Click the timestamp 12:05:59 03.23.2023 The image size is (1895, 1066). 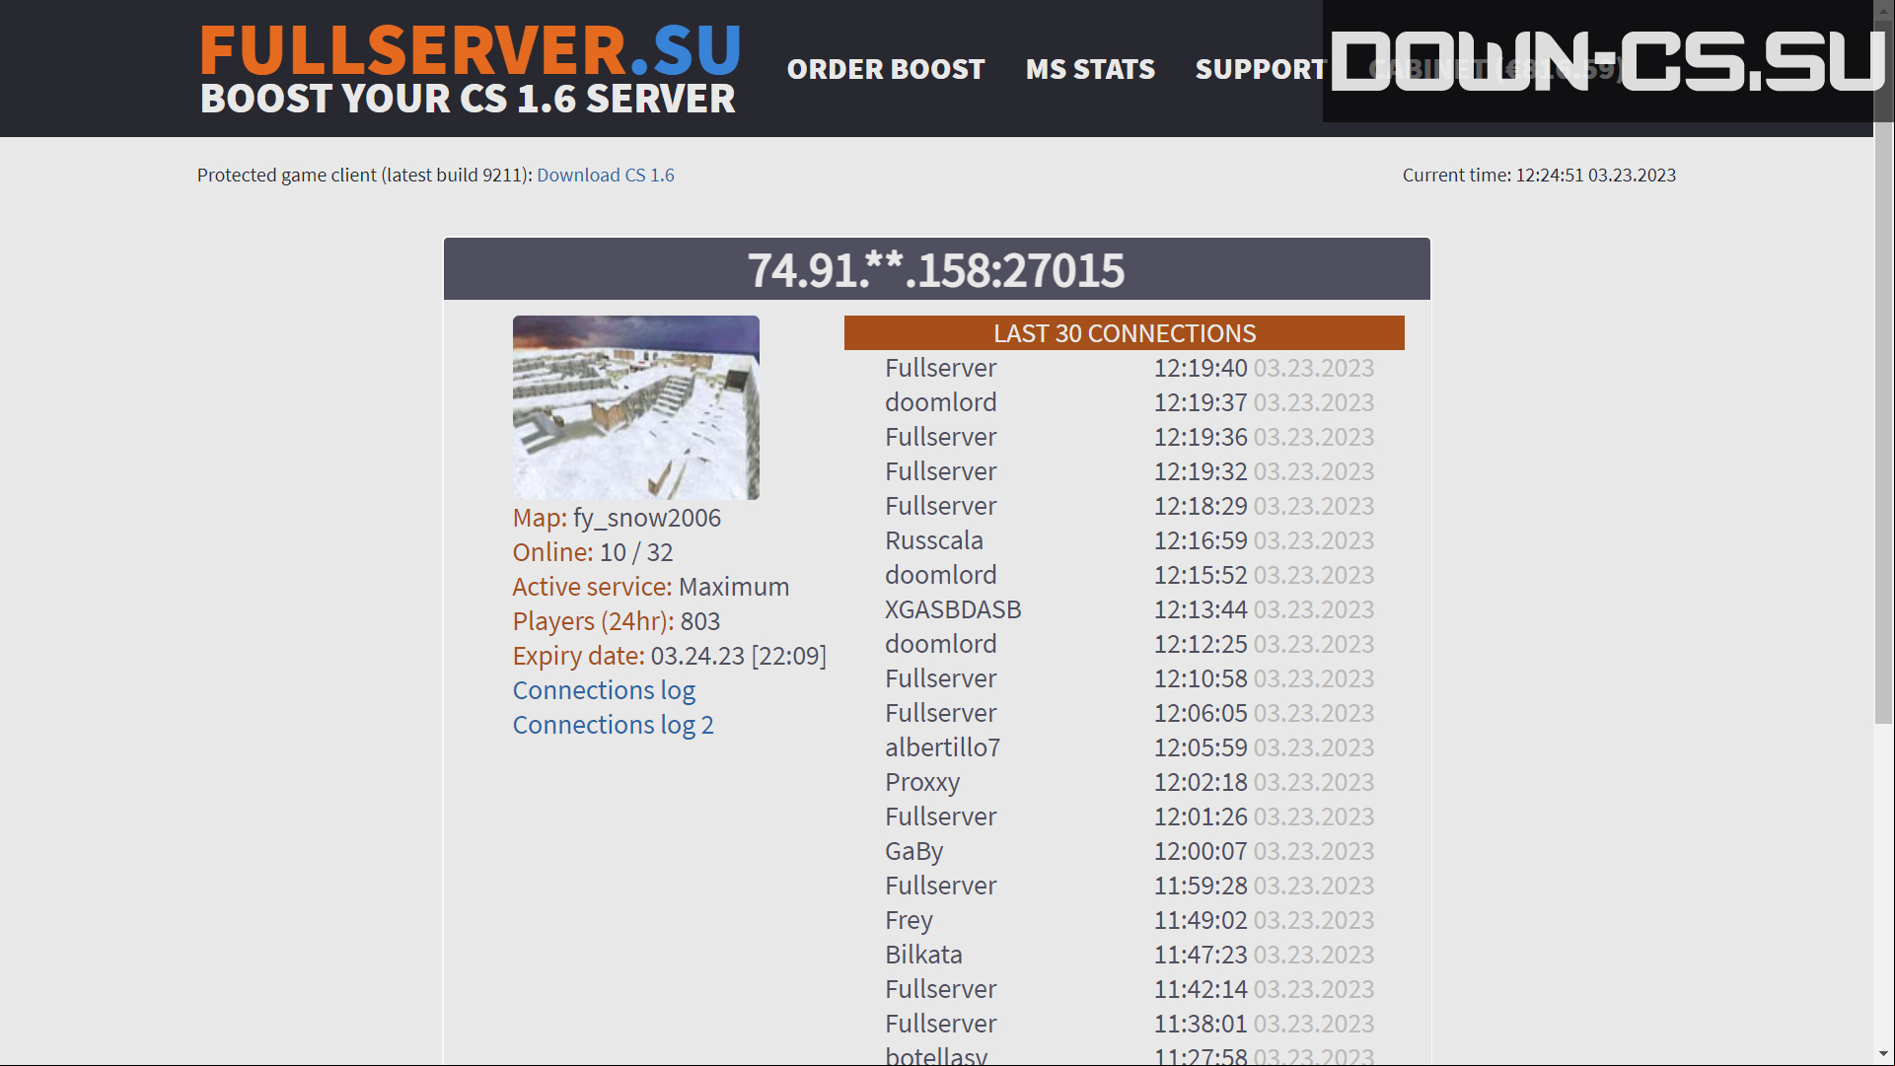(1264, 747)
